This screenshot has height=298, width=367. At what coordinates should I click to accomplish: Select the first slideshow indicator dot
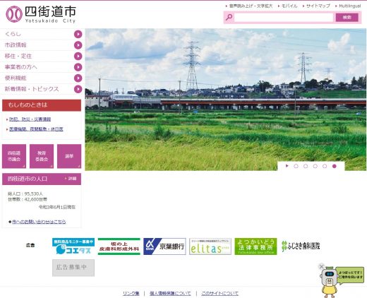(x=296, y=166)
